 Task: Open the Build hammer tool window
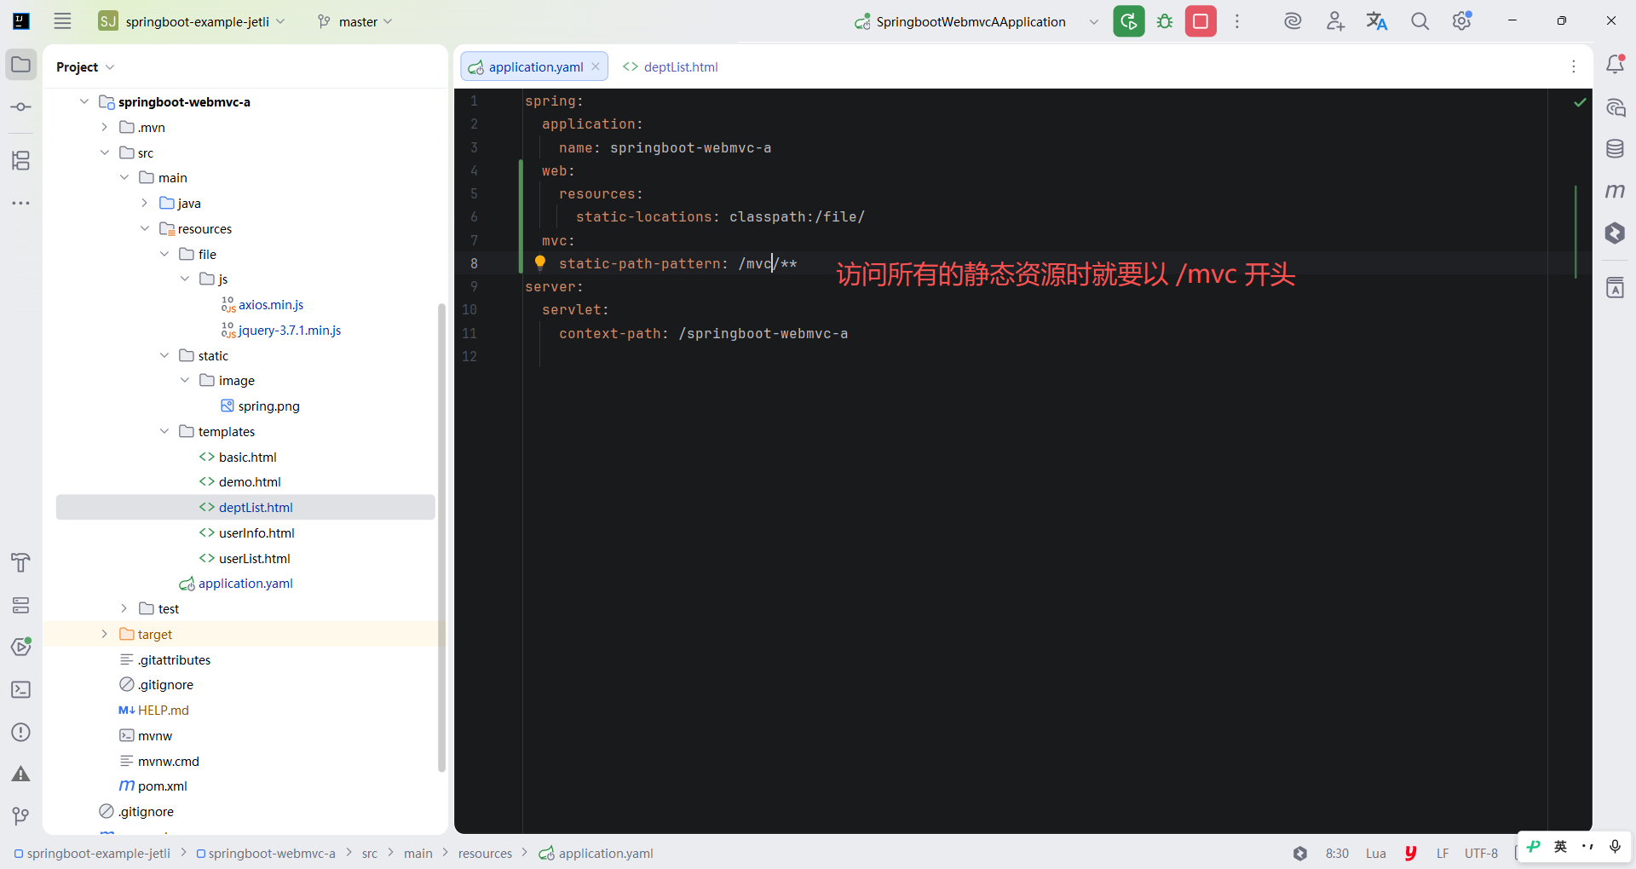pos(21,562)
